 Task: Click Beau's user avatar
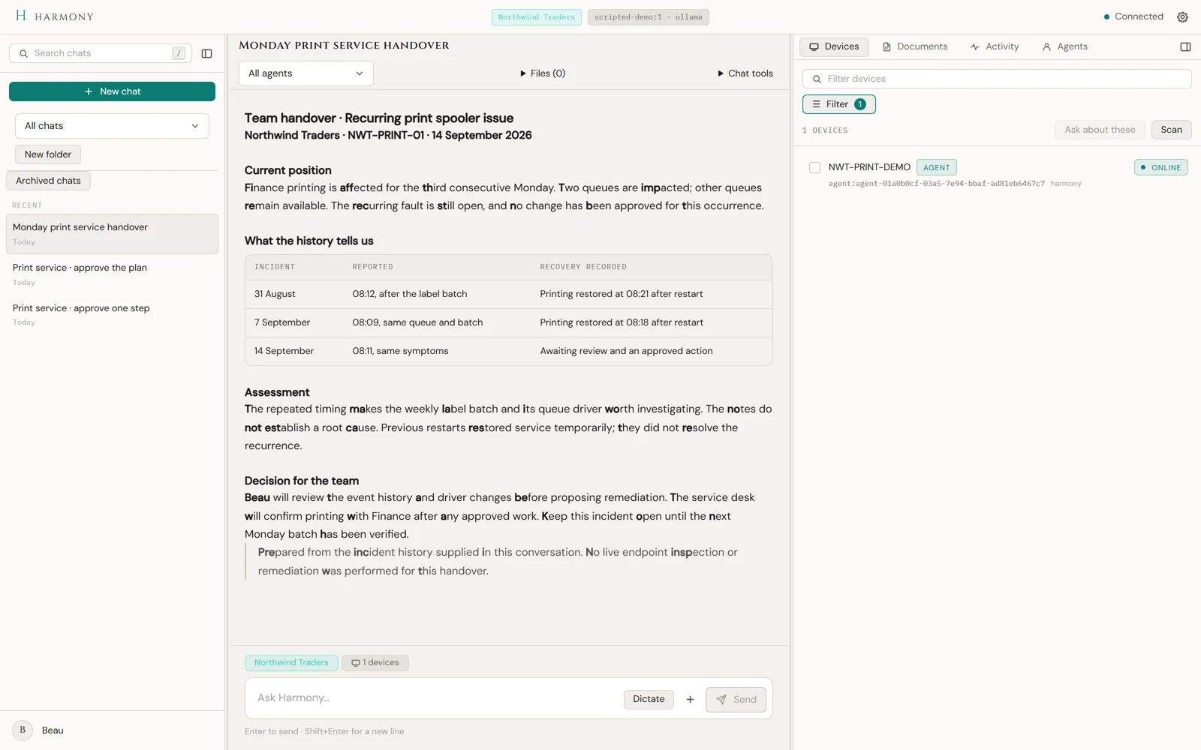pyautogui.click(x=23, y=730)
